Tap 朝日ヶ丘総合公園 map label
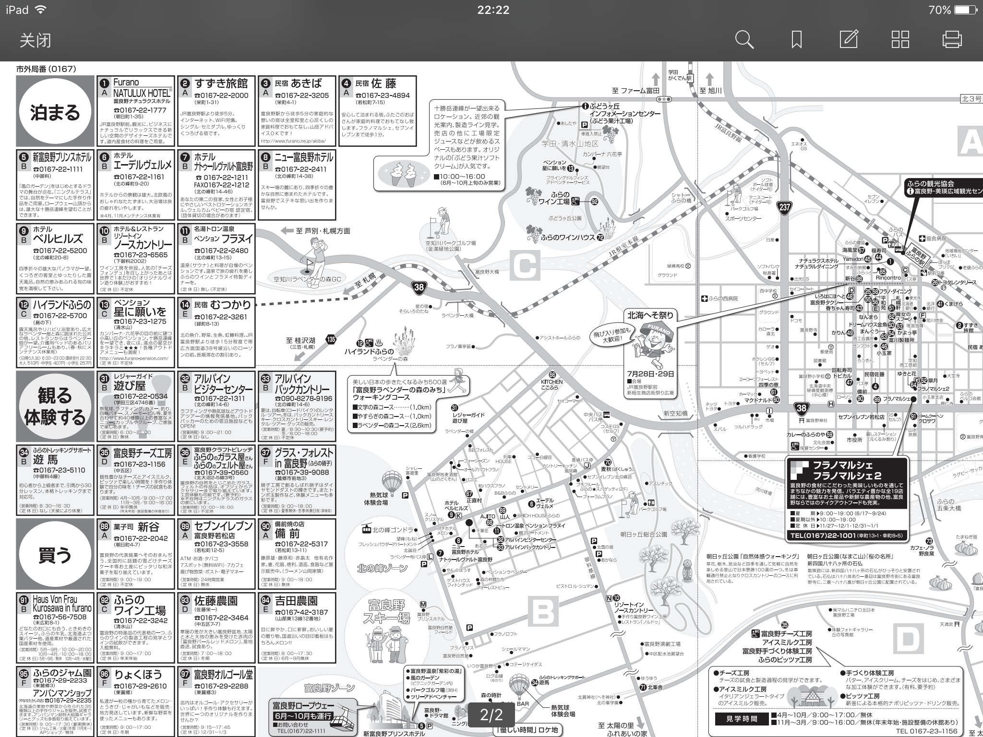 tap(644, 534)
